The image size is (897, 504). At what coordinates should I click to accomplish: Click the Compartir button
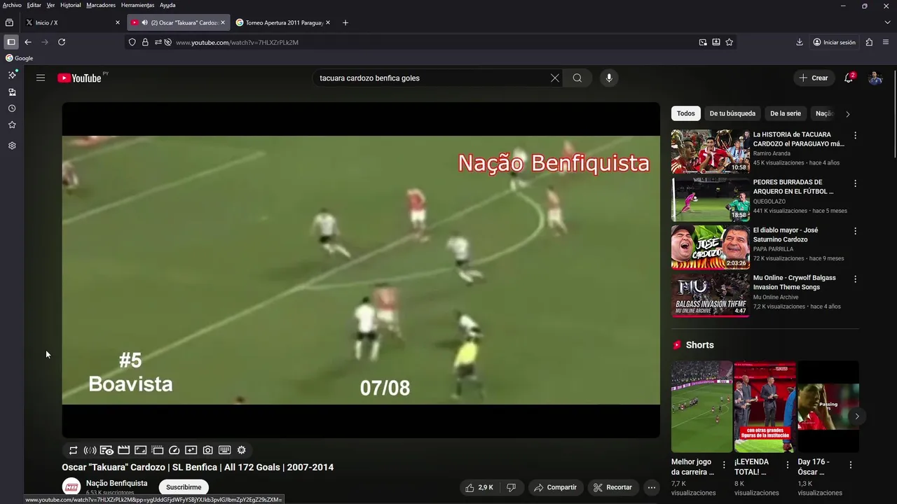point(555,487)
